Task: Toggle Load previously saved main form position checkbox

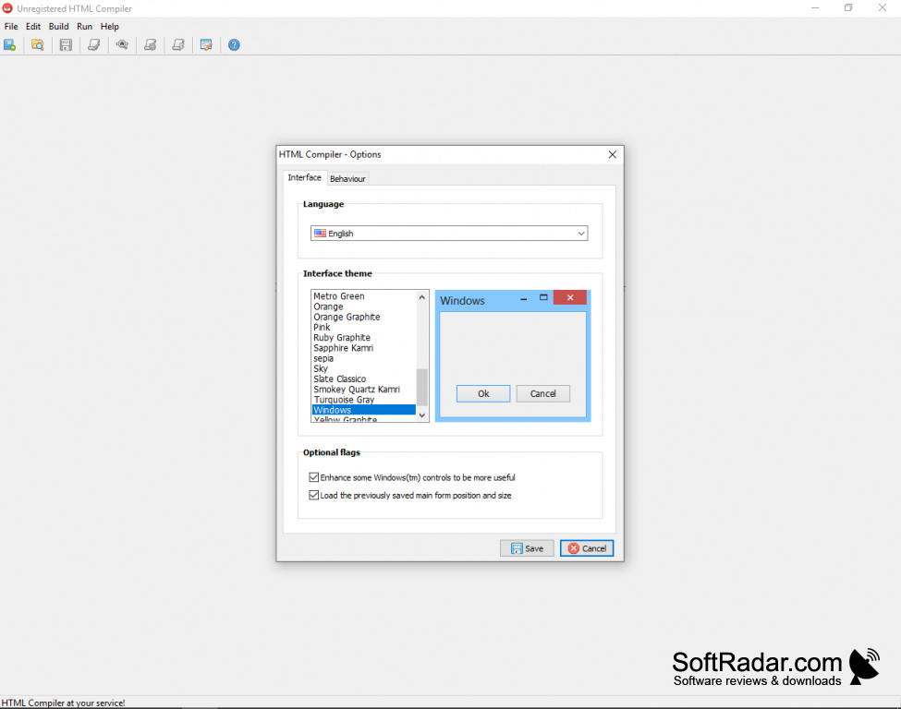Action: (x=314, y=495)
